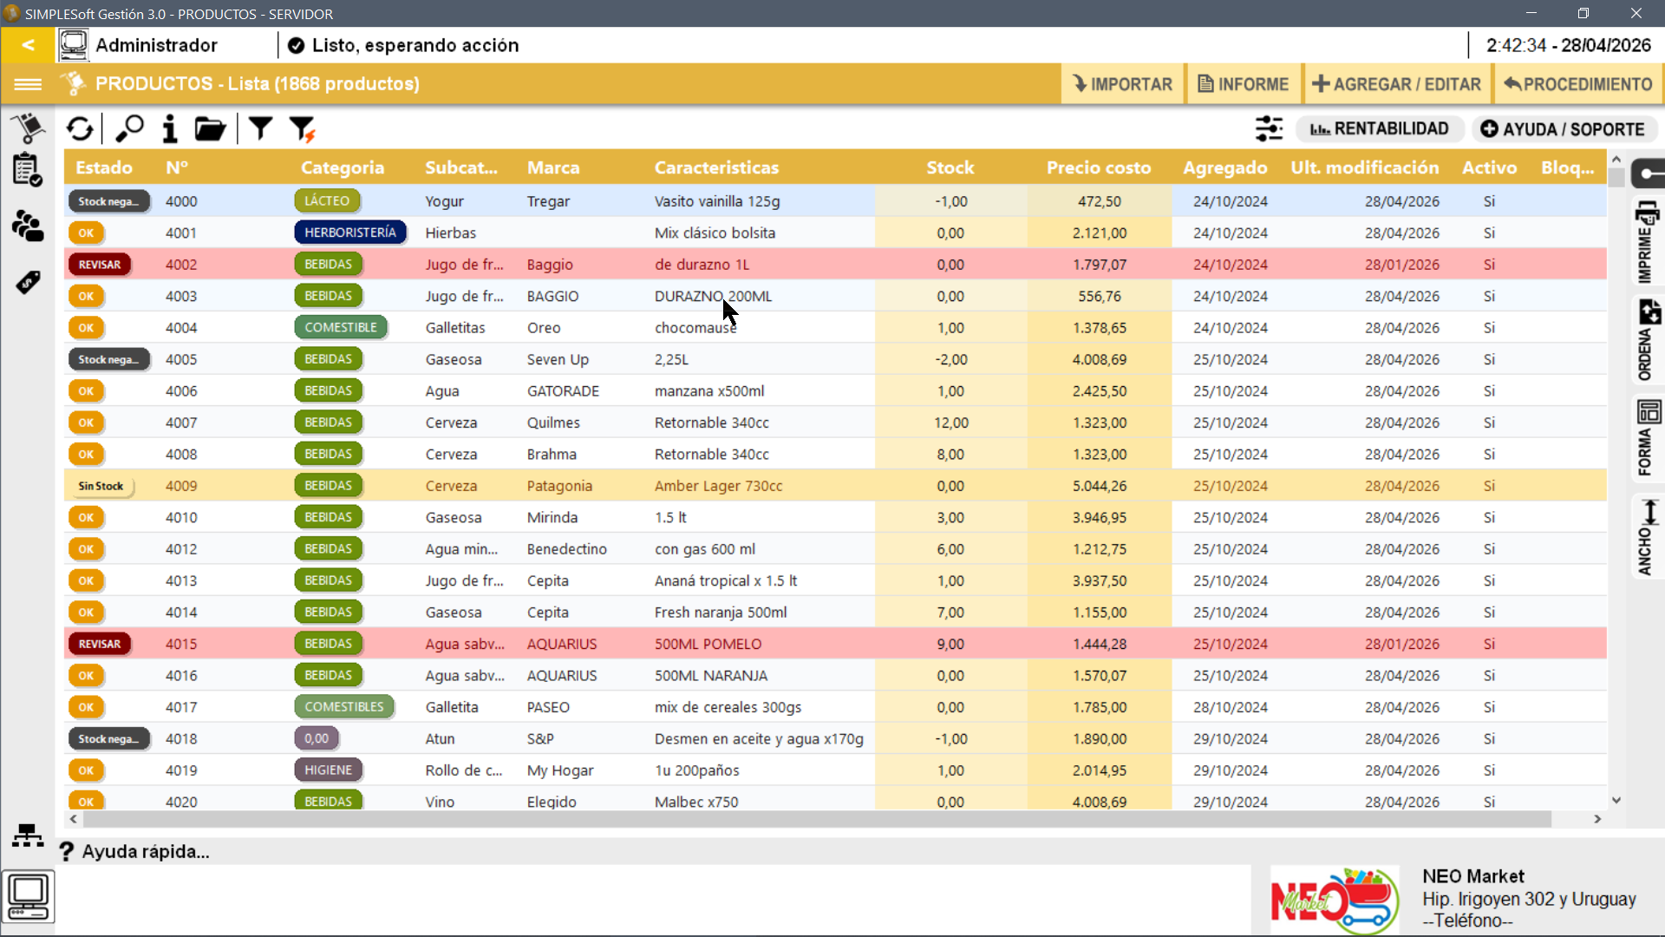Click the COMESTIBLES tag in row 4017
This screenshot has width=1665, height=937.
point(344,707)
